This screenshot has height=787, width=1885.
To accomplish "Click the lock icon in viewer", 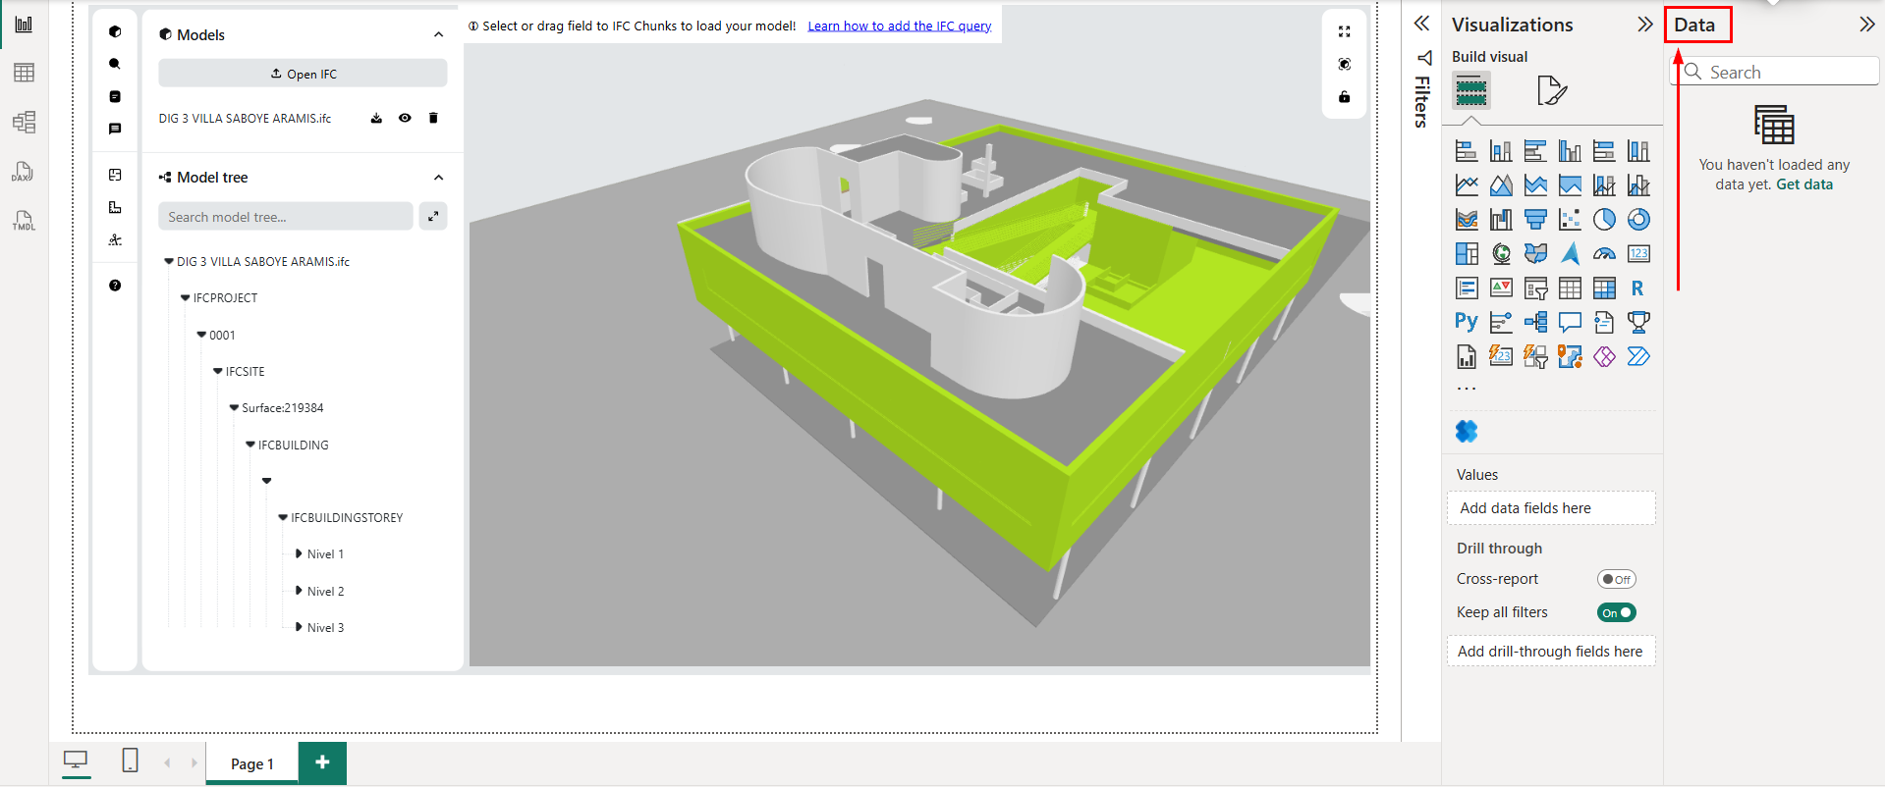I will click(1344, 97).
